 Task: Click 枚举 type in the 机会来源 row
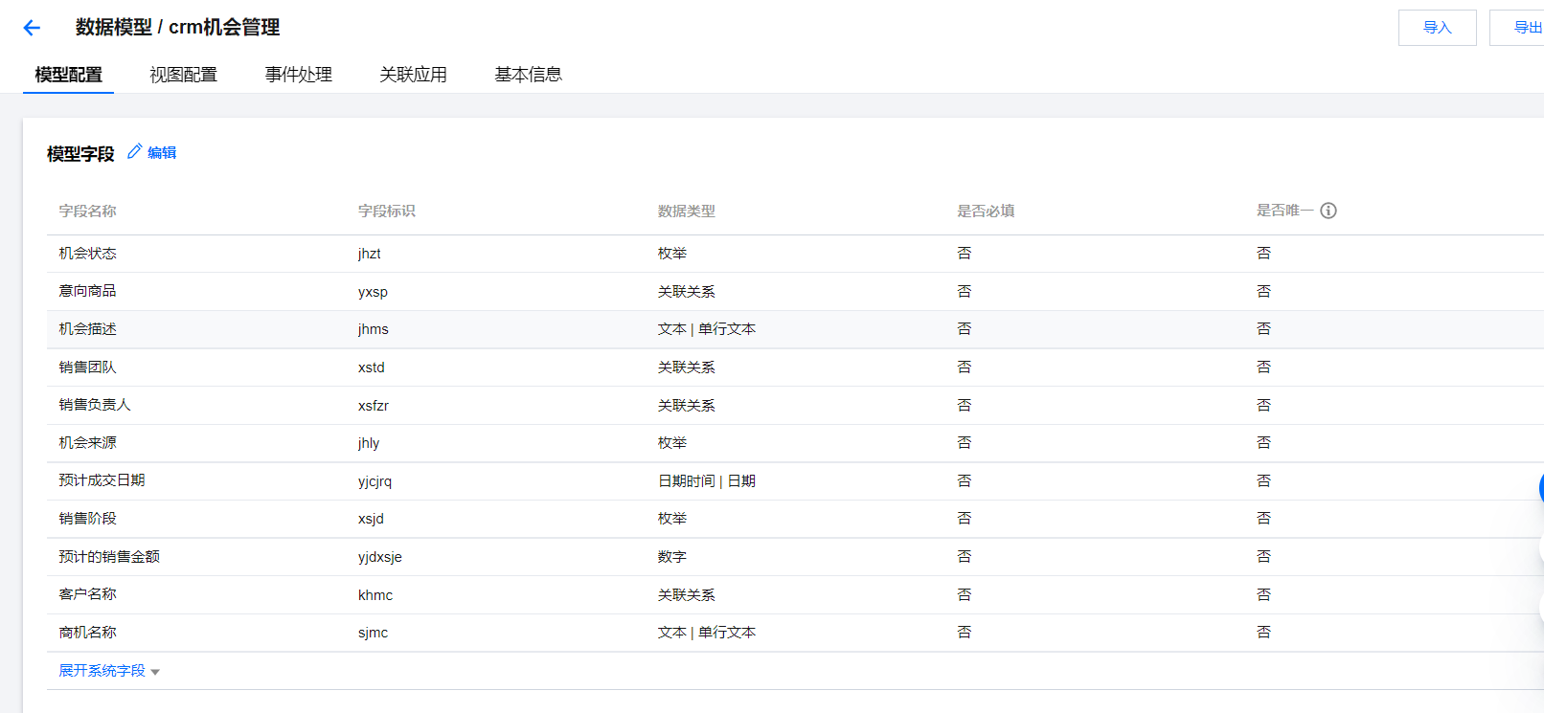coord(672,443)
